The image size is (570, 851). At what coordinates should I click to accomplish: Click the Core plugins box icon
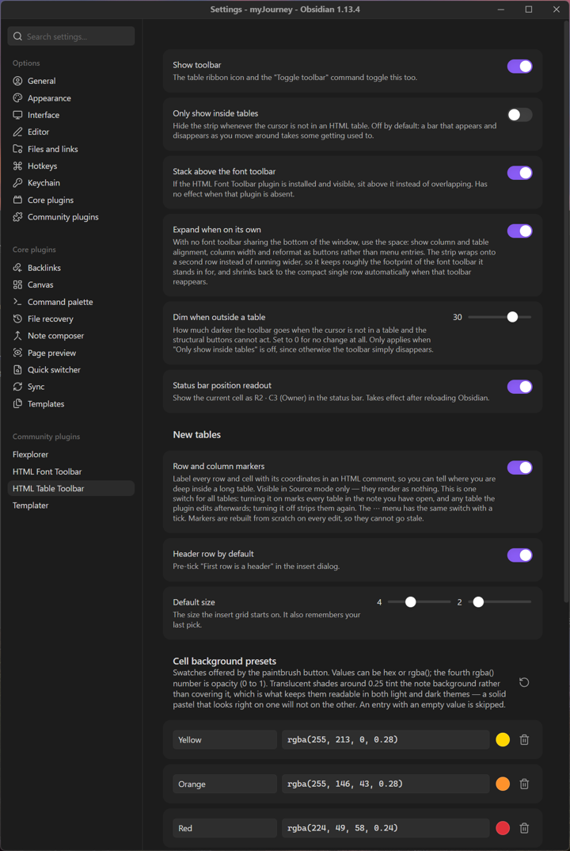click(18, 200)
